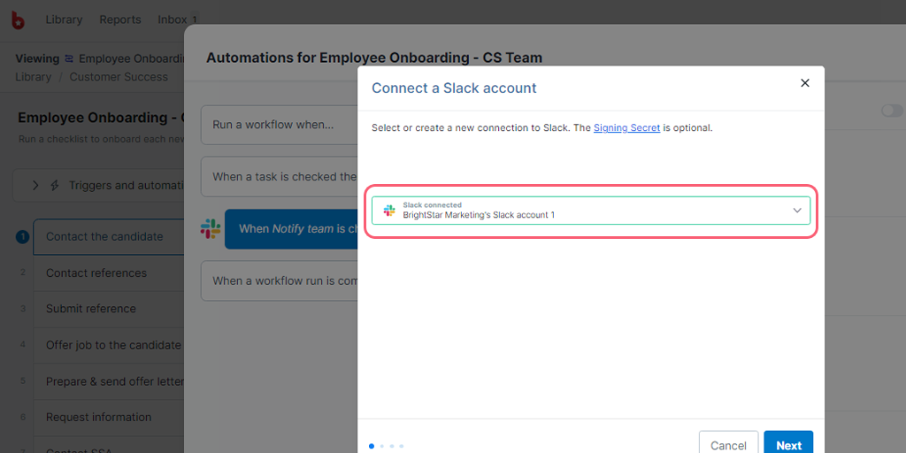Open the Signing Secret link
The height and width of the screenshot is (453, 906).
tap(626, 127)
